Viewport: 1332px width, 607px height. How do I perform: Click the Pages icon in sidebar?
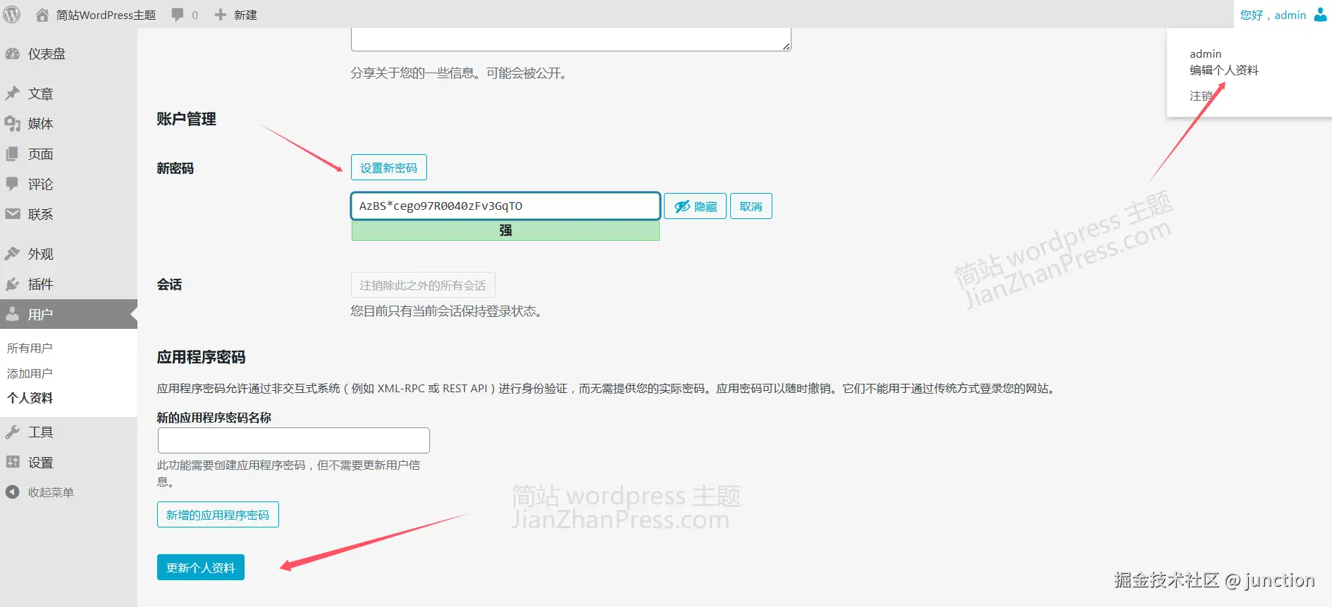click(13, 154)
